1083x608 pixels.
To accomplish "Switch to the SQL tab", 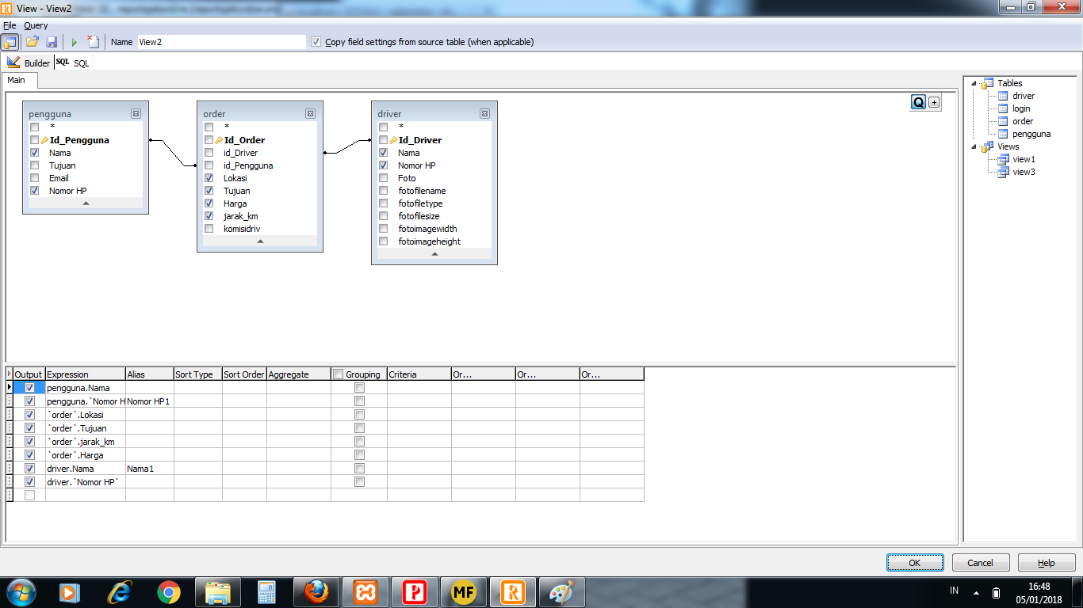I will pyautogui.click(x=74, y=63).
